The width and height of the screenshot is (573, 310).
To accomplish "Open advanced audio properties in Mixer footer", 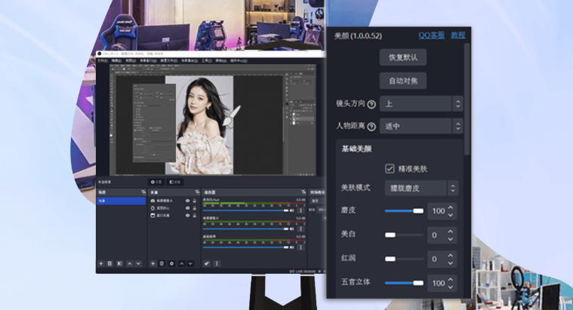I will click(x=207, y=263).
